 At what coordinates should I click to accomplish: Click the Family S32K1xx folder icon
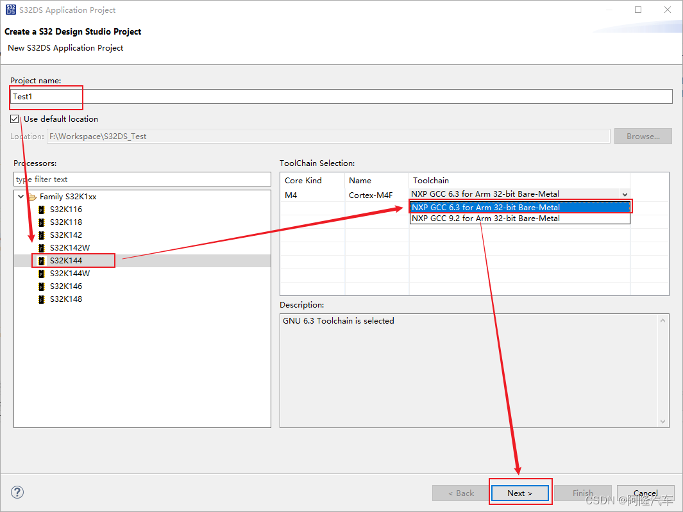coord(32,197)
